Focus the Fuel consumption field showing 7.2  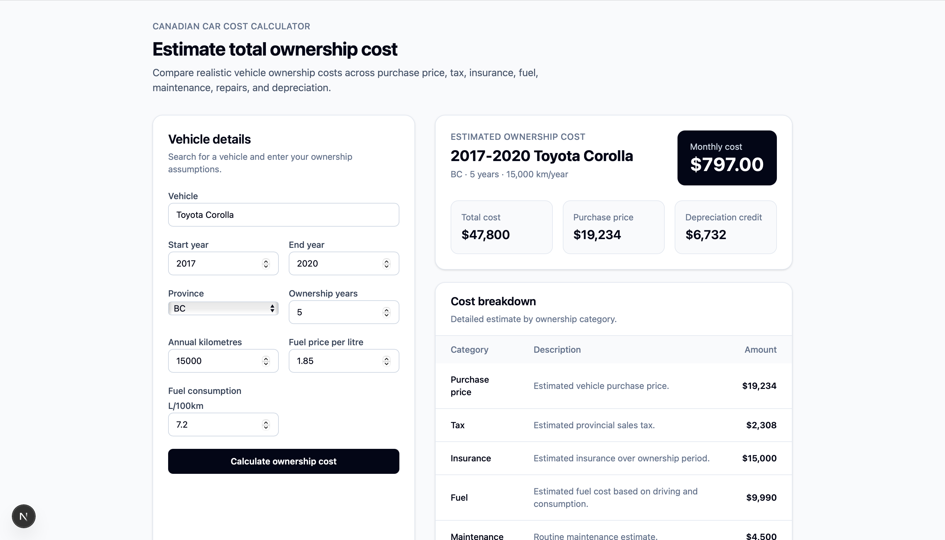point(223,424)
